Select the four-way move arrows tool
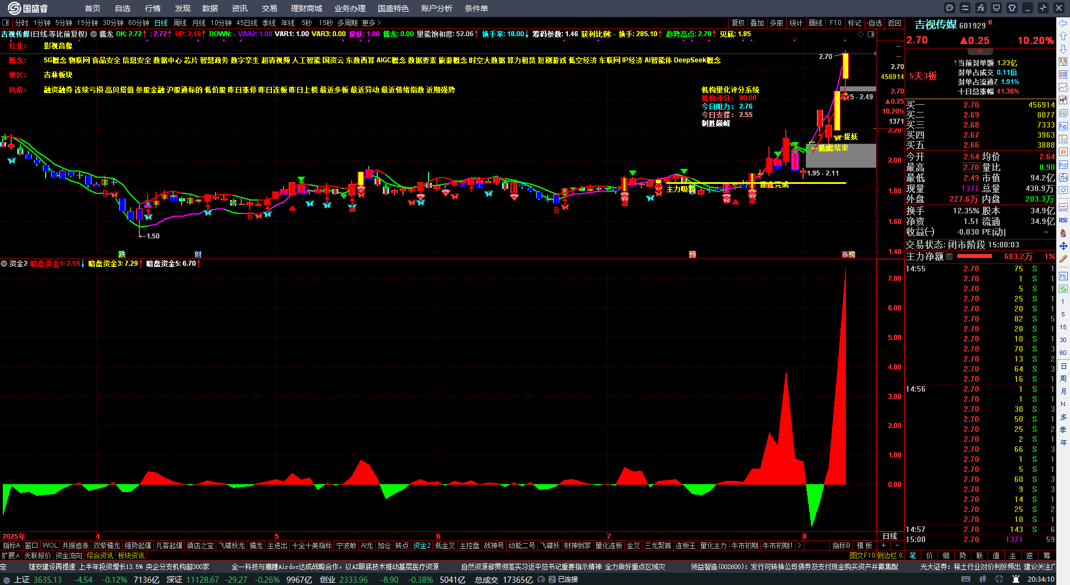Viewport: 1070px width, 585px height. (1063, 246)
